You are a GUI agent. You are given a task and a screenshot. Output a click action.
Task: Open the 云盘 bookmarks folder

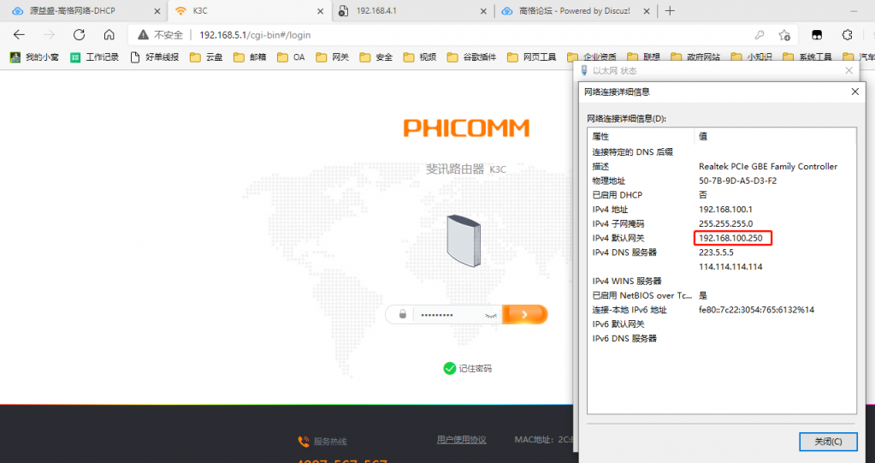[206, 57]
